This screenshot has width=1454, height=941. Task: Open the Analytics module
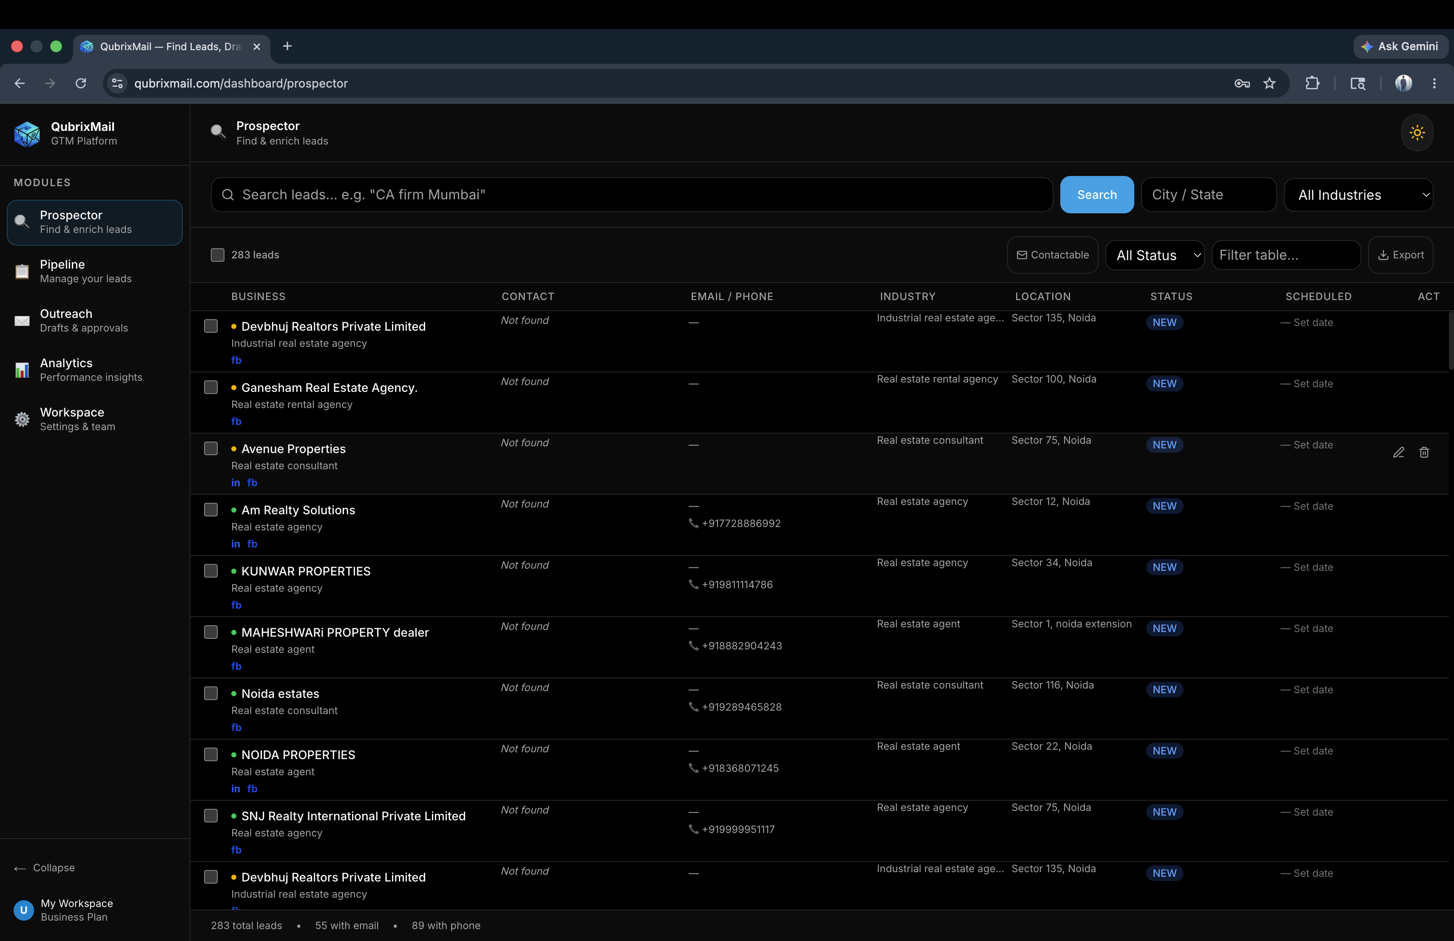click(x=95, y=370)
